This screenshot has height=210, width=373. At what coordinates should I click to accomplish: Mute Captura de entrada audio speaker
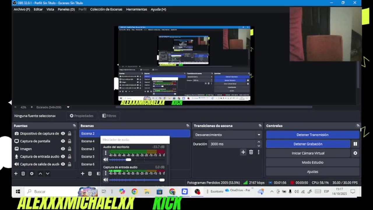[x=105, y=180]
